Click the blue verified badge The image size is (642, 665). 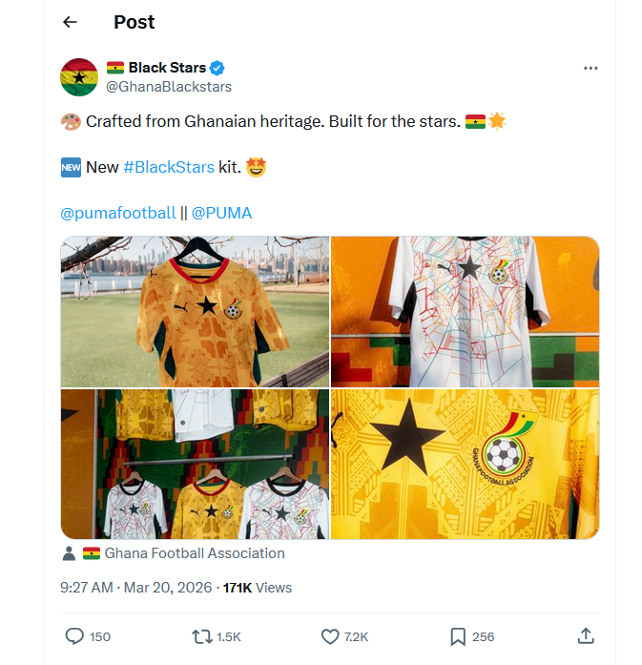coord(217,68)
